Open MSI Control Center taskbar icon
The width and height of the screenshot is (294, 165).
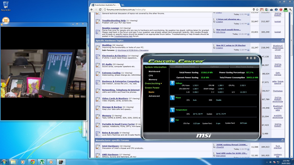61,162
